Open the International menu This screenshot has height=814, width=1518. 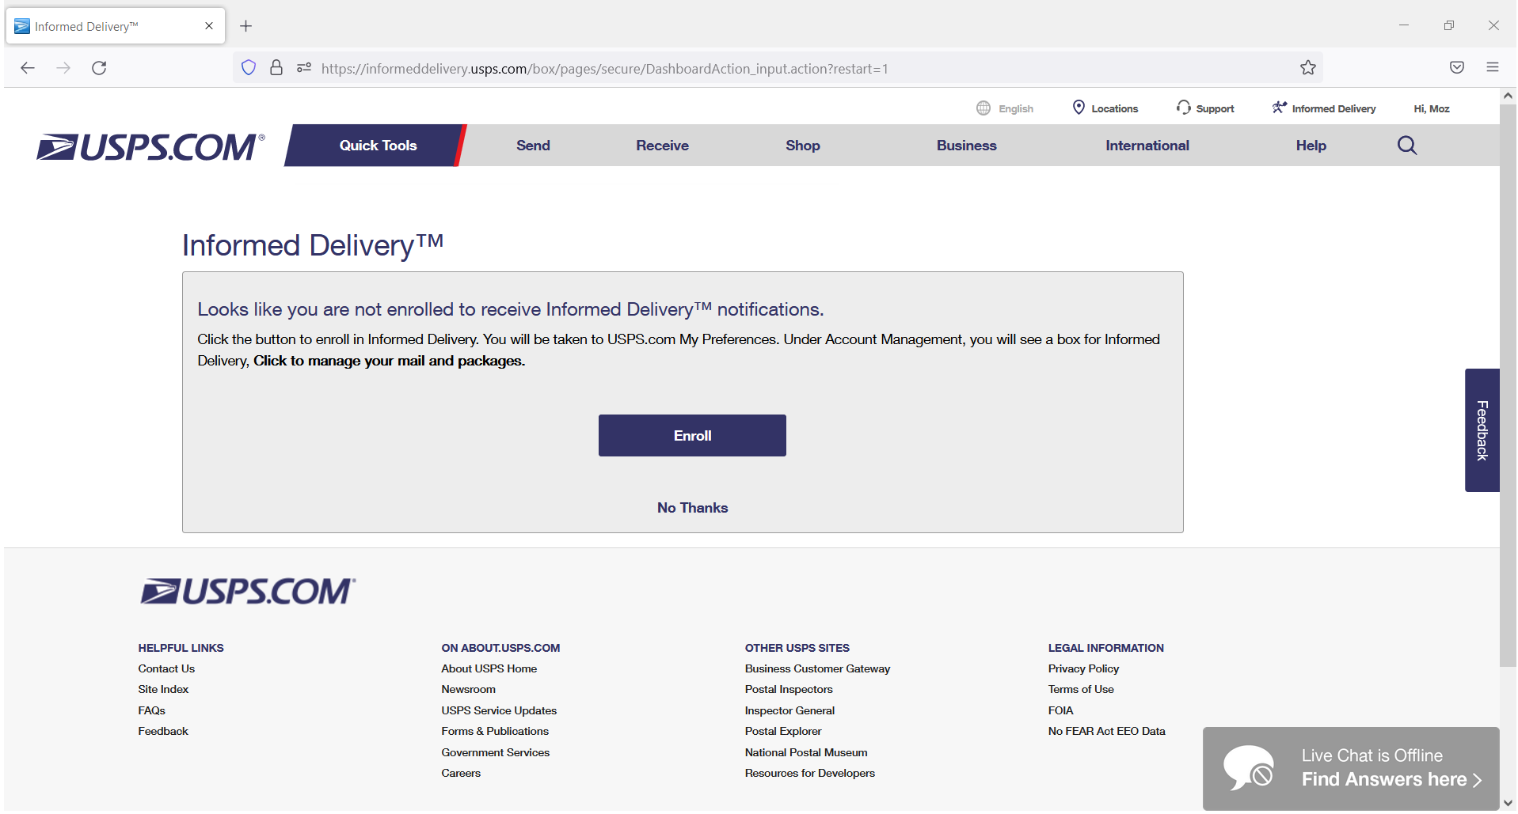[1147, 146]
